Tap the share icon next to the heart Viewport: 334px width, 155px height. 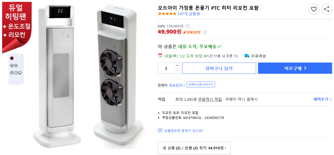pos(326,9)
